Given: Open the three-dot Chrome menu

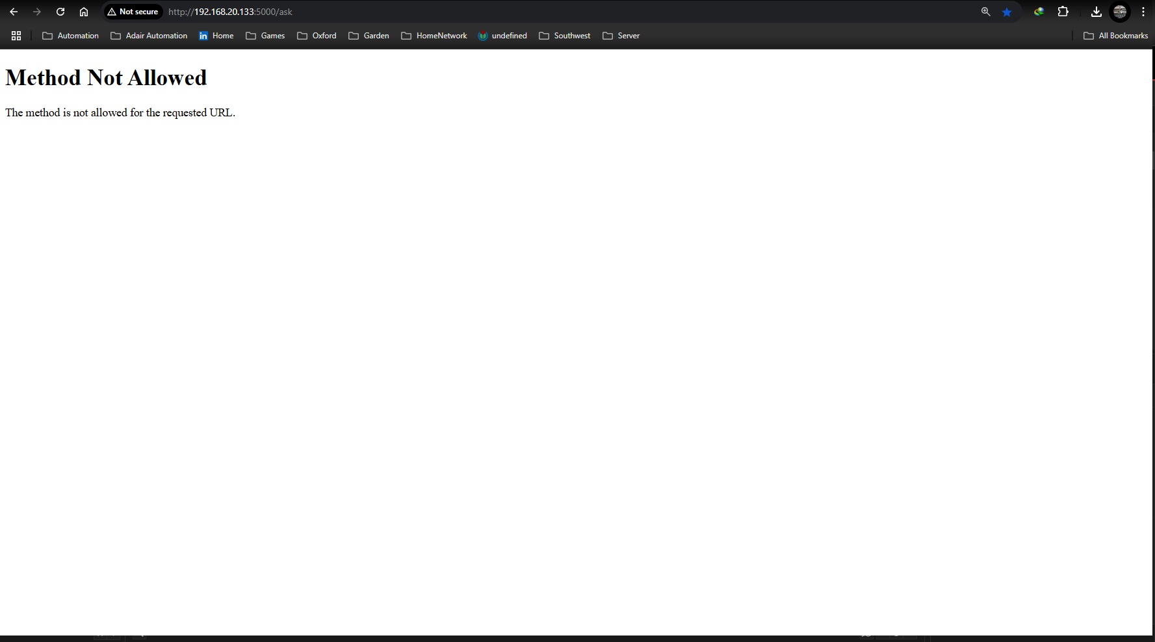Looking at the screenshot, I should point(1143,12).
